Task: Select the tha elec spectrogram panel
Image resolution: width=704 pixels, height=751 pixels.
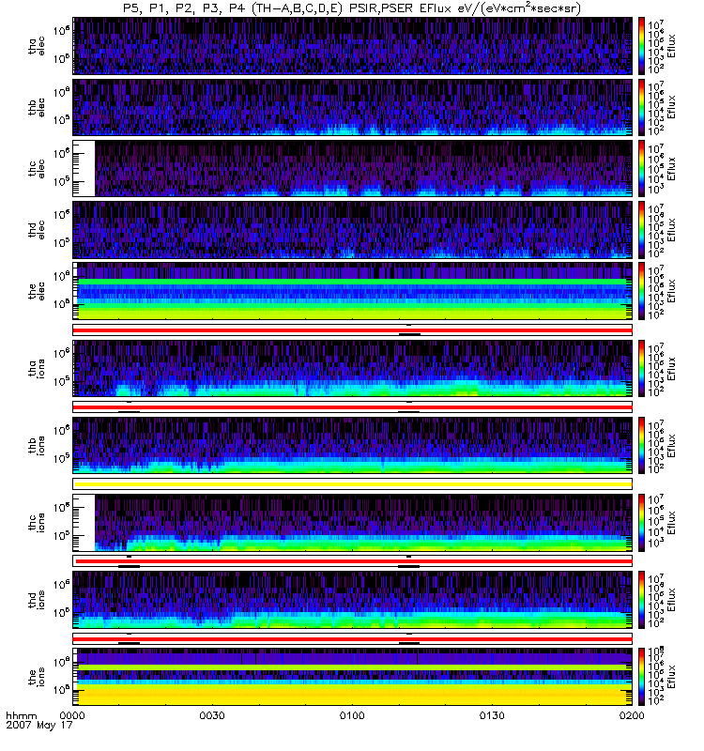Action: coord(351,45)
